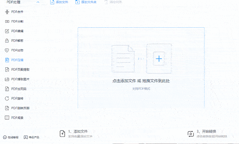Click the 添加文件 toolbar button
This screenshot has width=239, height=144.
click(59, 2)
